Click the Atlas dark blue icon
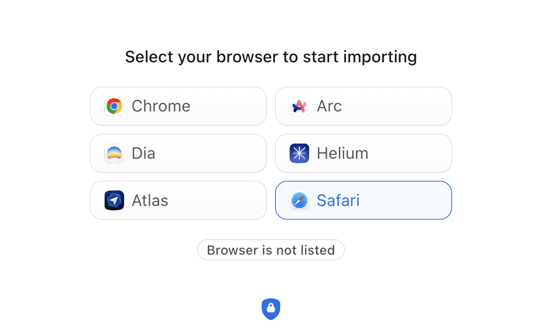This screenshot has width=555, height=334. click(x=114, y=201)
